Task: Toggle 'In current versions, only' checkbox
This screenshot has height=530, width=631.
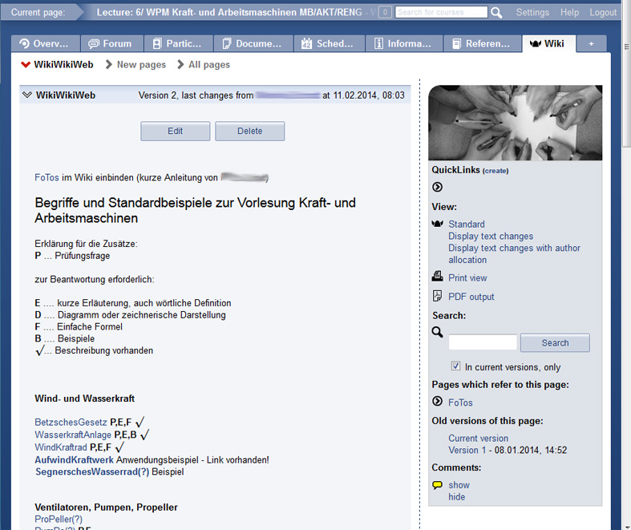Action: pyautogui.click(x=455, y=366)
